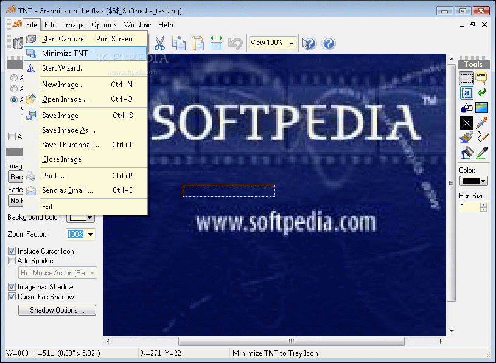Click the Crop to selection toolbar icon
Image resolution: width=496 pixels, height=363 pixels.
coord(217,43)
